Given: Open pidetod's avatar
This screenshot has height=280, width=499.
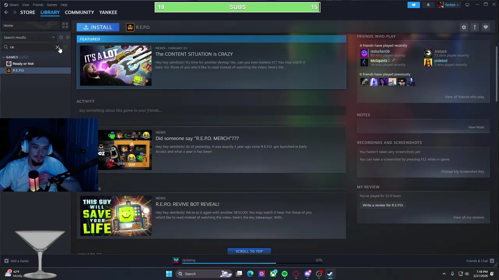Looking at the screenshot, I should (x=428, y=63).
